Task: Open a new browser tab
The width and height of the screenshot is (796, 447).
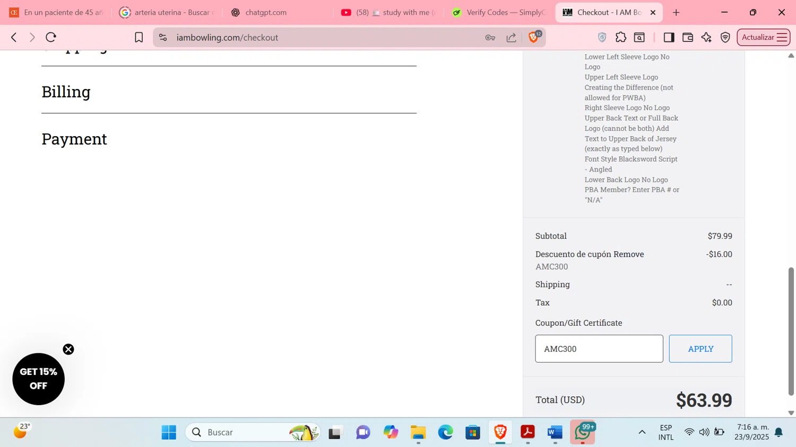Action: (676, 12)
